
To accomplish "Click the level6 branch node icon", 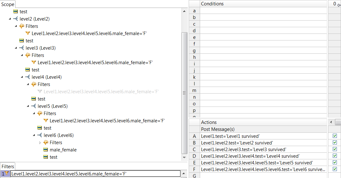I will point(40,135).
